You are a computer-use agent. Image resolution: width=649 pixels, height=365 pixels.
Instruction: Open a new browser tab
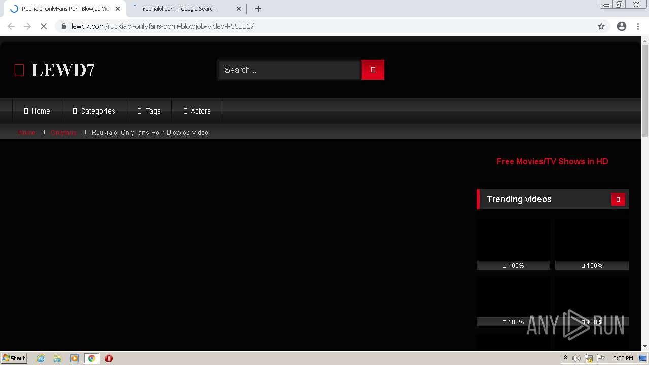pos(258,9)
